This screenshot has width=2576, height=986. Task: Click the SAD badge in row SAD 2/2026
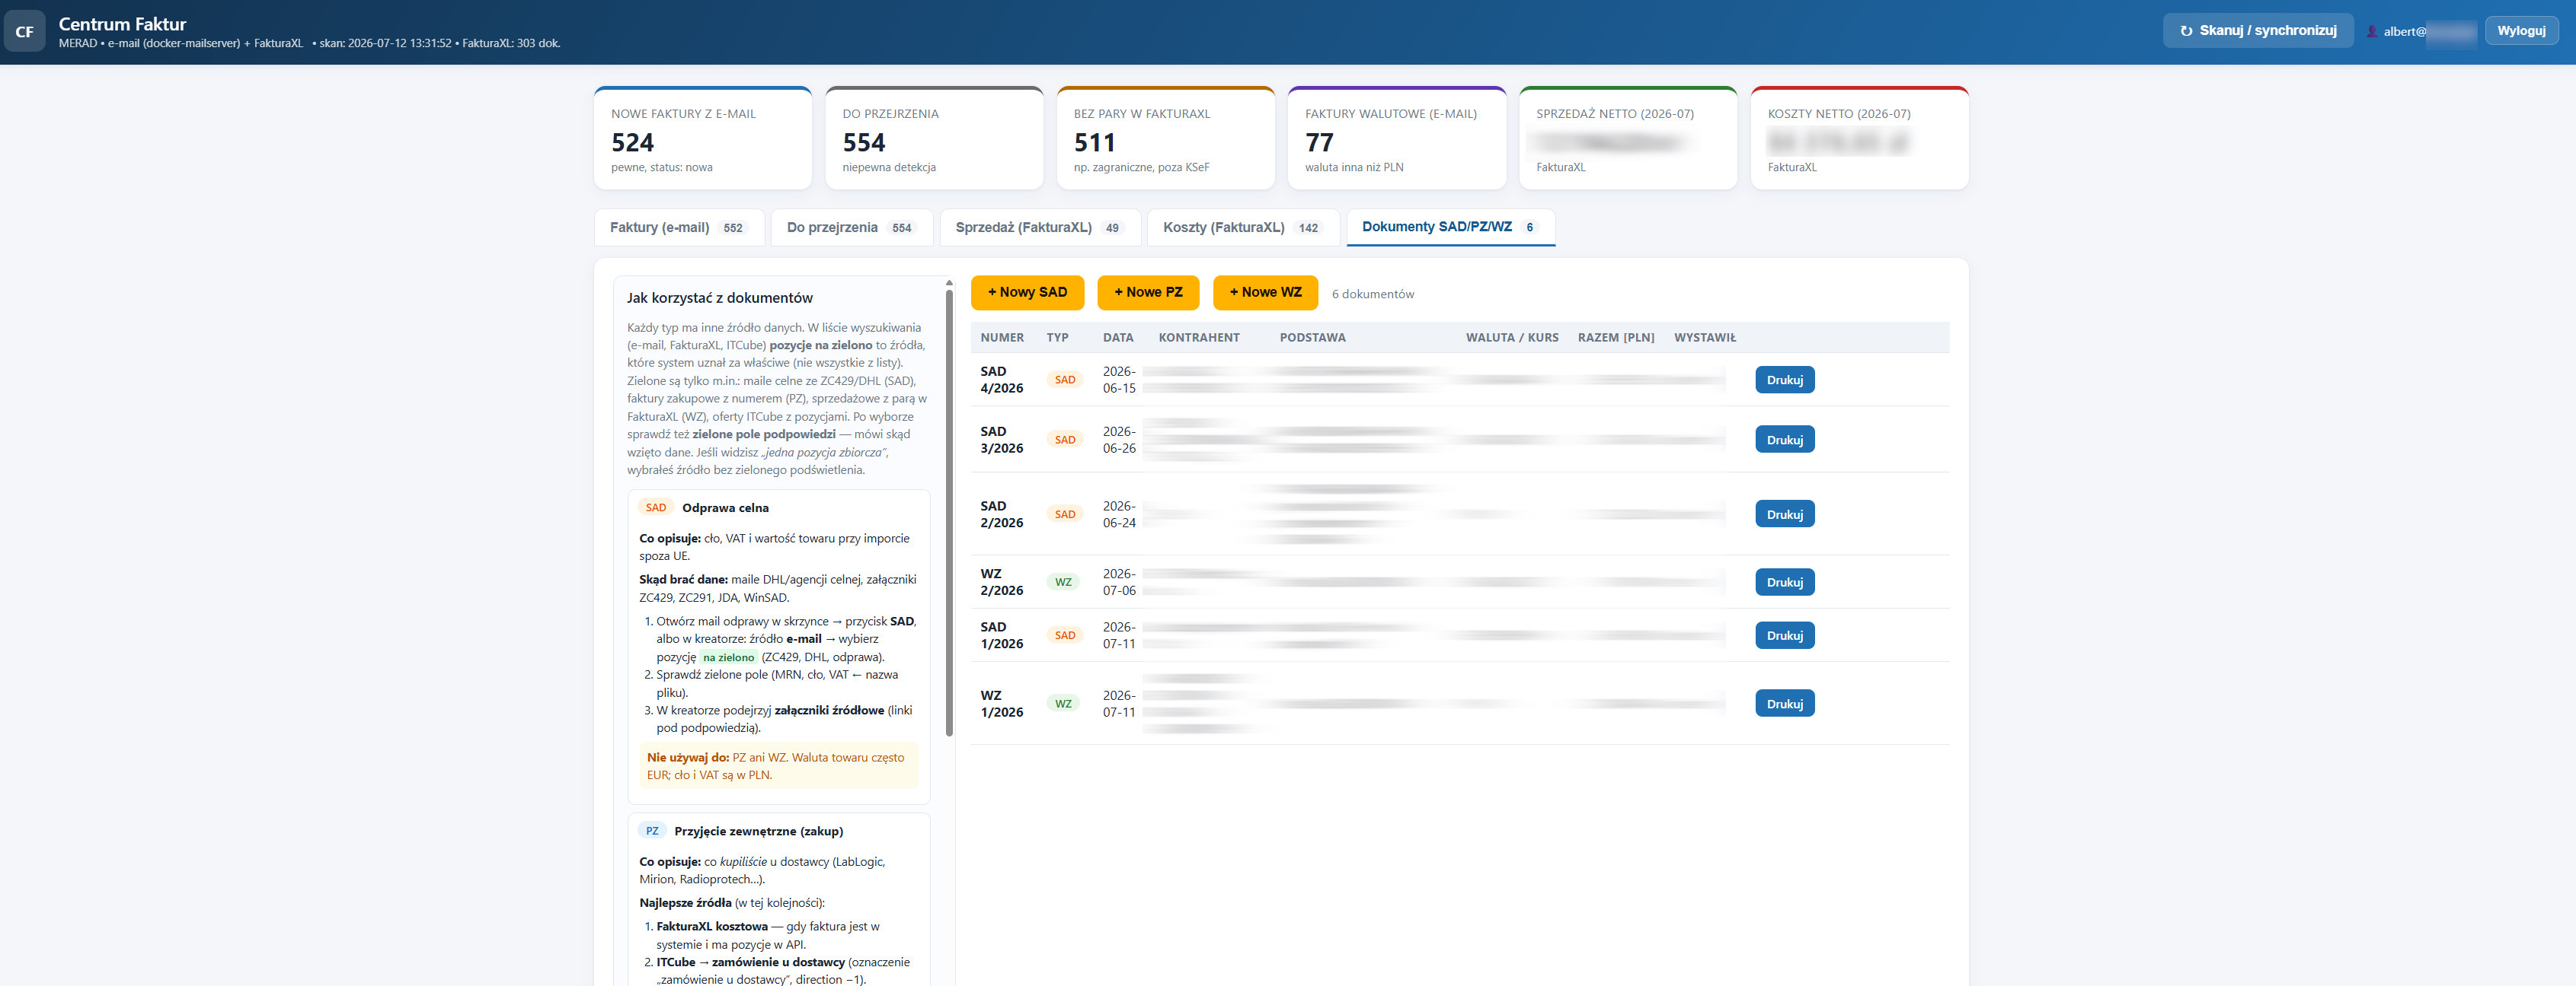(1065, 514)
